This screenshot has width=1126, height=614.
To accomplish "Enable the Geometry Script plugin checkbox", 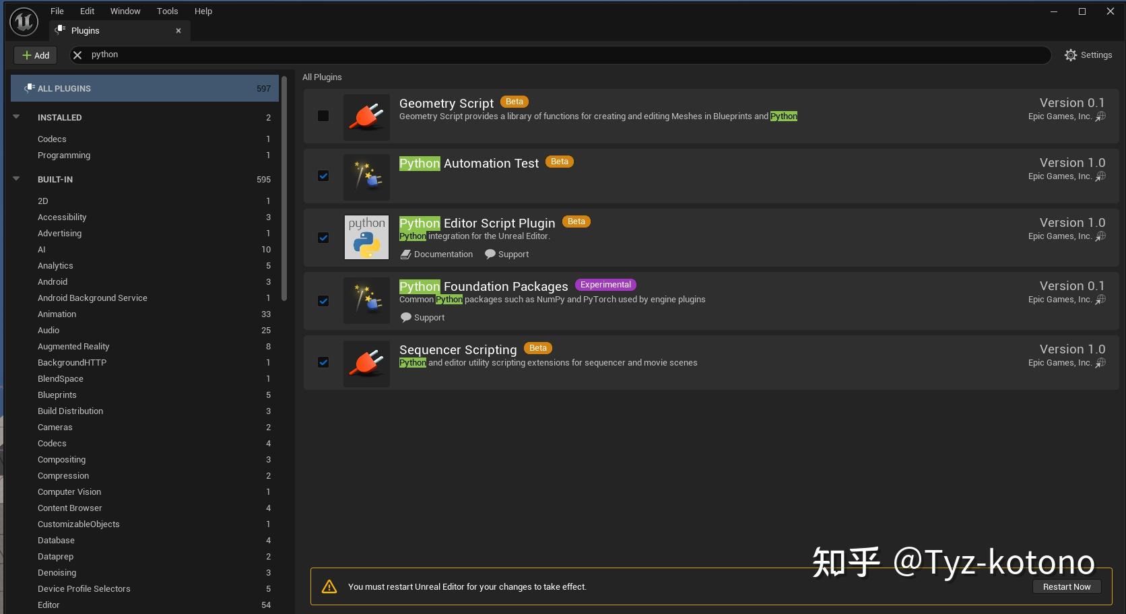I will pyautogui.click(x=323, y=116).
